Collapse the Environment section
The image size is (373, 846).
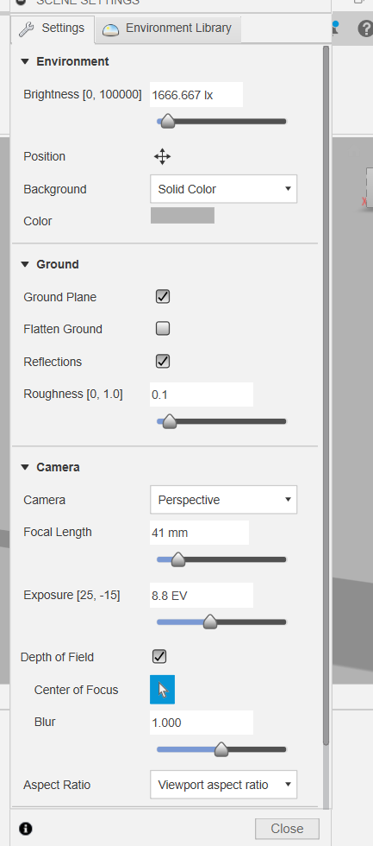(x=25, y=61)
